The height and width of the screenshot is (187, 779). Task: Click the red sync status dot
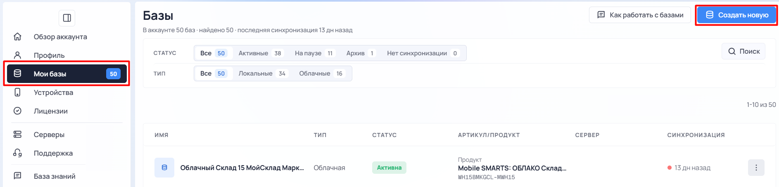[670, 168]
